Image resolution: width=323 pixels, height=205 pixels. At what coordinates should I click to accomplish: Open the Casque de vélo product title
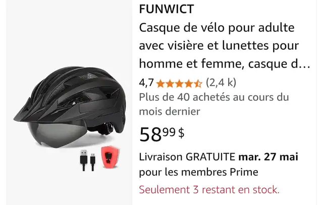(x=225, y=46)
